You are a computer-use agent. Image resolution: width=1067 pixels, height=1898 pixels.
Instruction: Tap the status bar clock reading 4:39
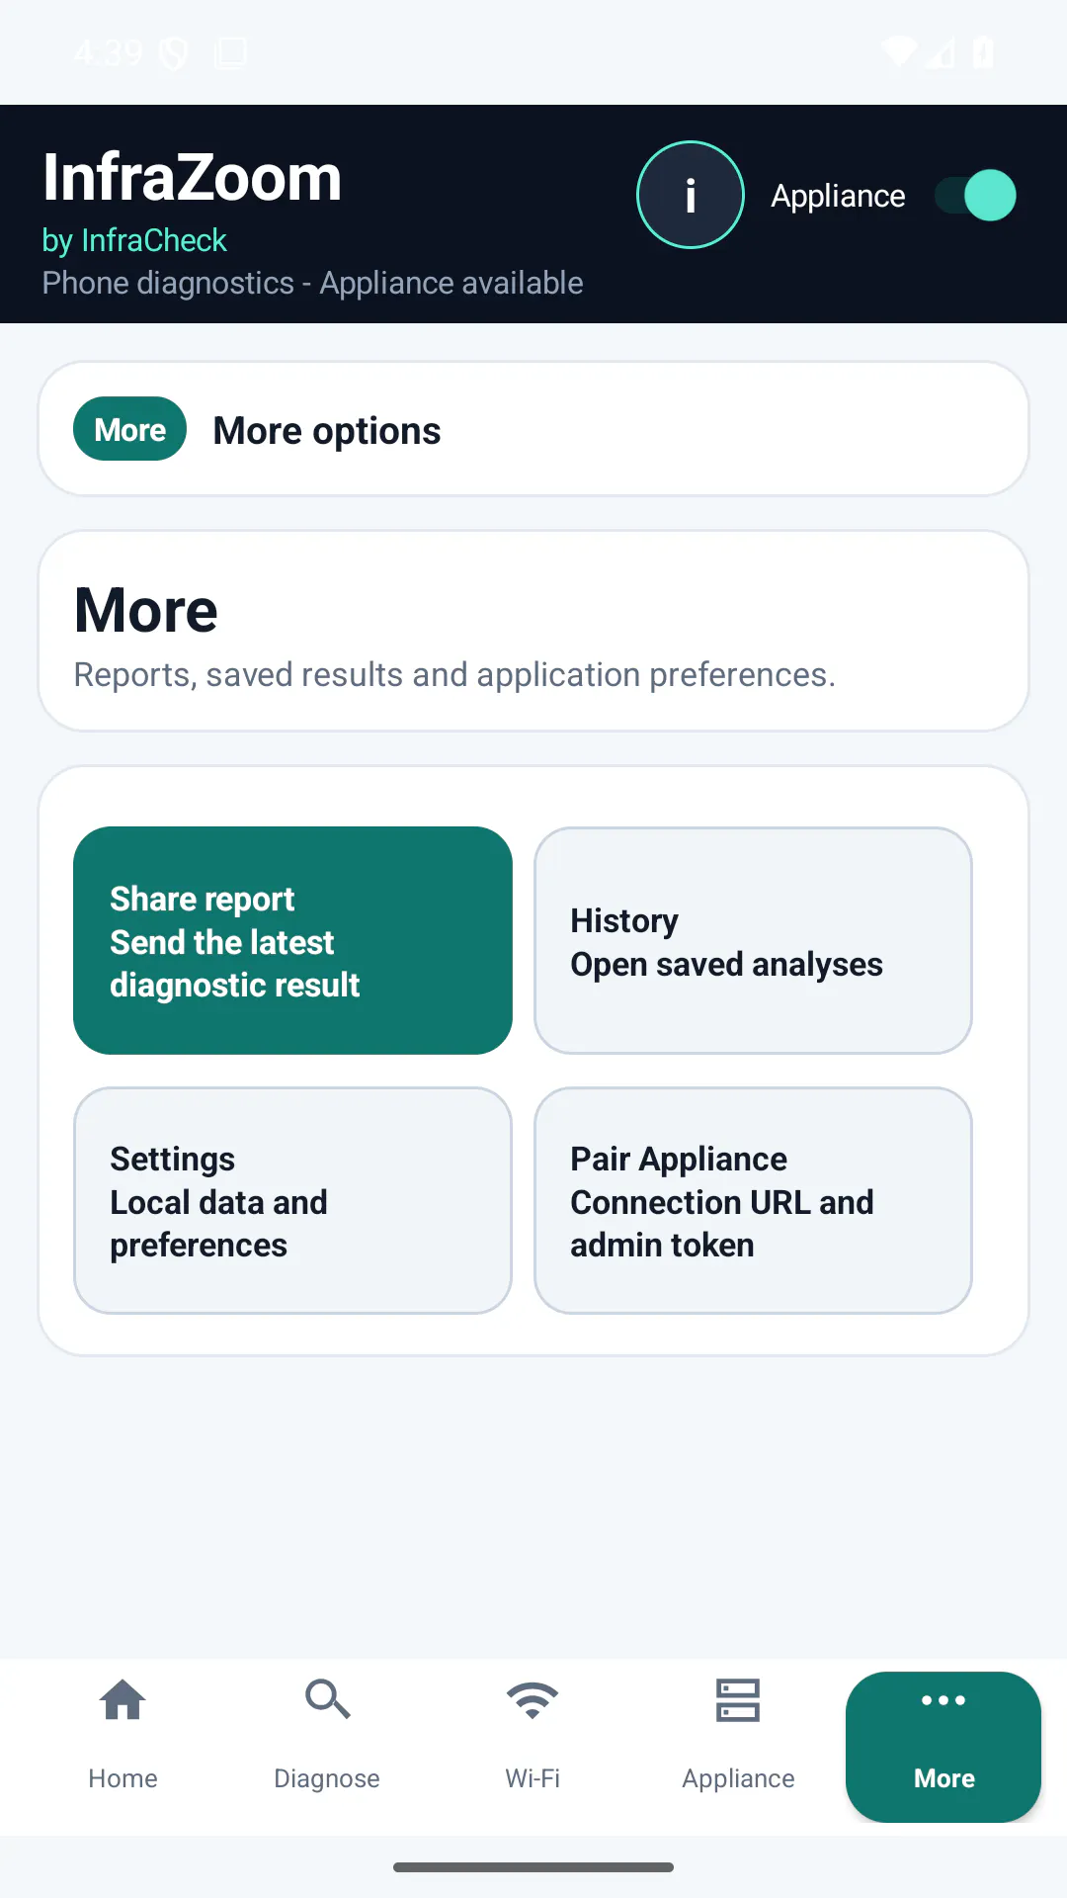tap(109, 52)
